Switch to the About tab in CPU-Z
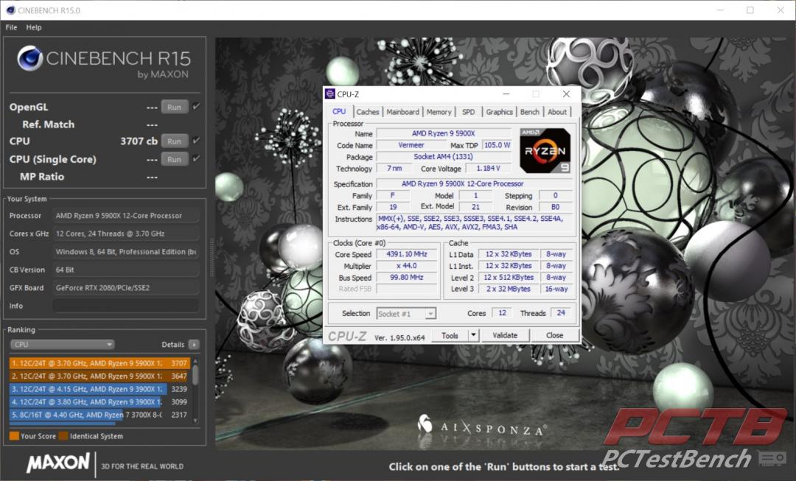 [x=557, y=112]
